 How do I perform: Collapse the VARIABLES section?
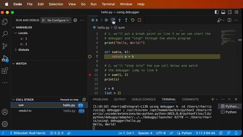(14, 27)
